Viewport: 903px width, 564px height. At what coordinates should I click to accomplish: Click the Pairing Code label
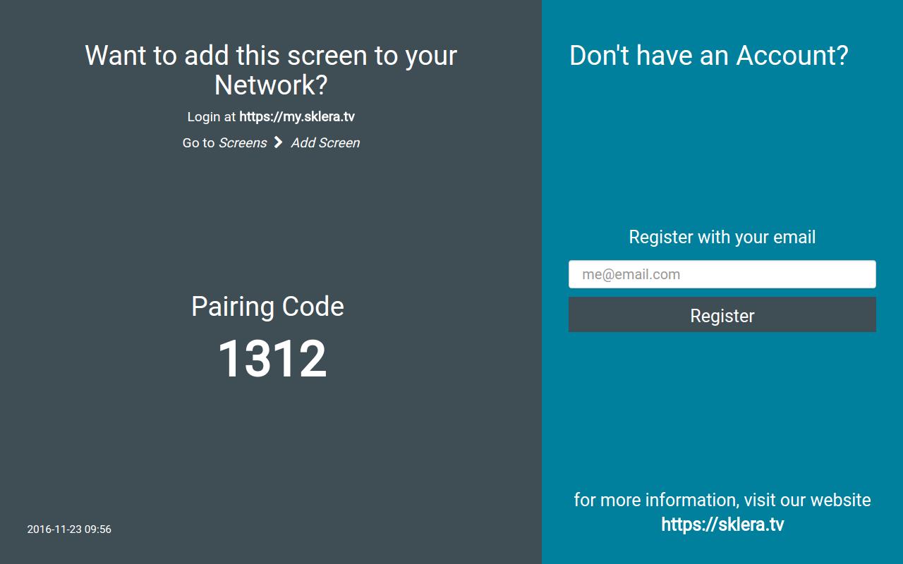(x=267, y=307)
